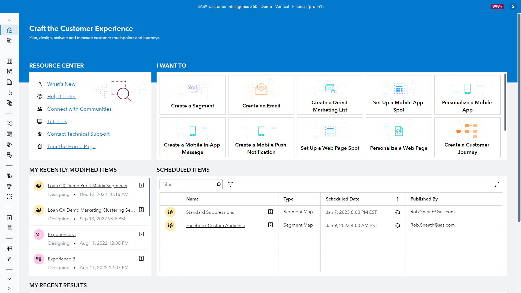This screenshot has height=293, width=521.
Task: Click the filter funnel icon in Scheduled Items
Action: [230, 184]
